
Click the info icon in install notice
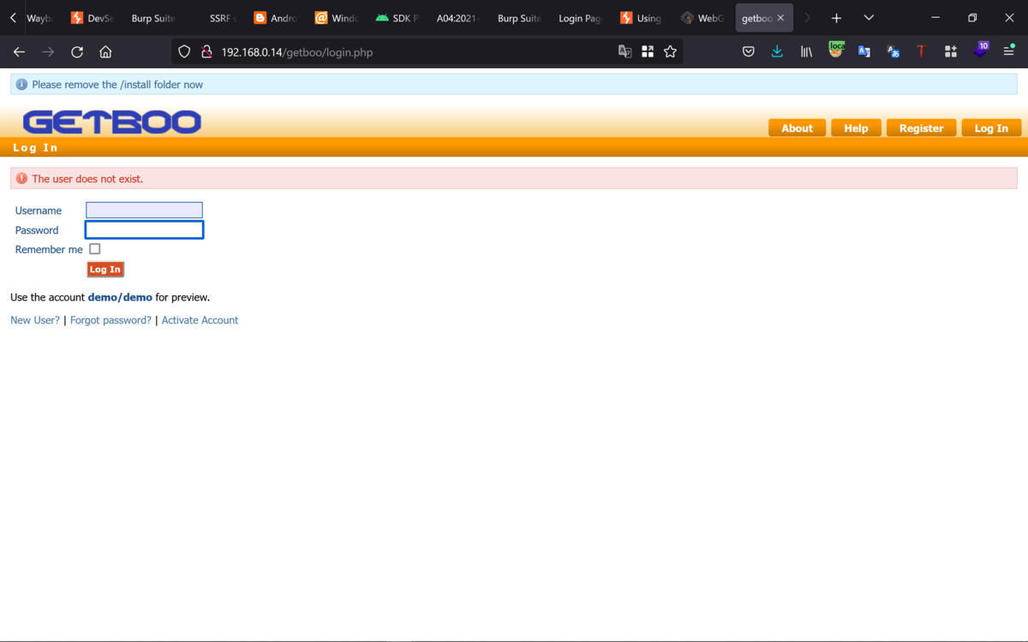[21, 85]
